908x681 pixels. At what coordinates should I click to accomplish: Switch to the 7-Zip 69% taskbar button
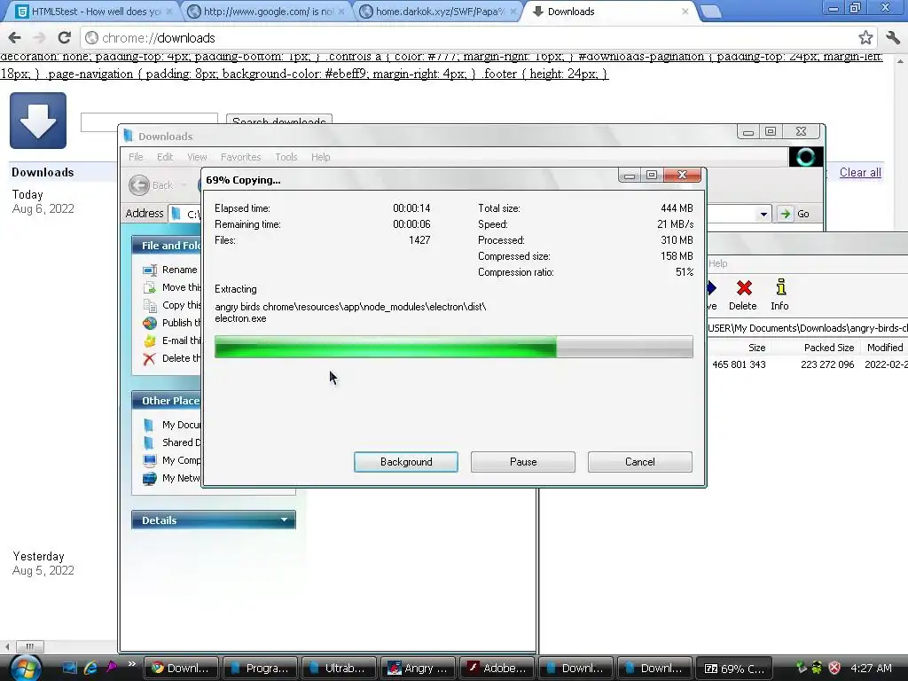[x=734, y=668]
